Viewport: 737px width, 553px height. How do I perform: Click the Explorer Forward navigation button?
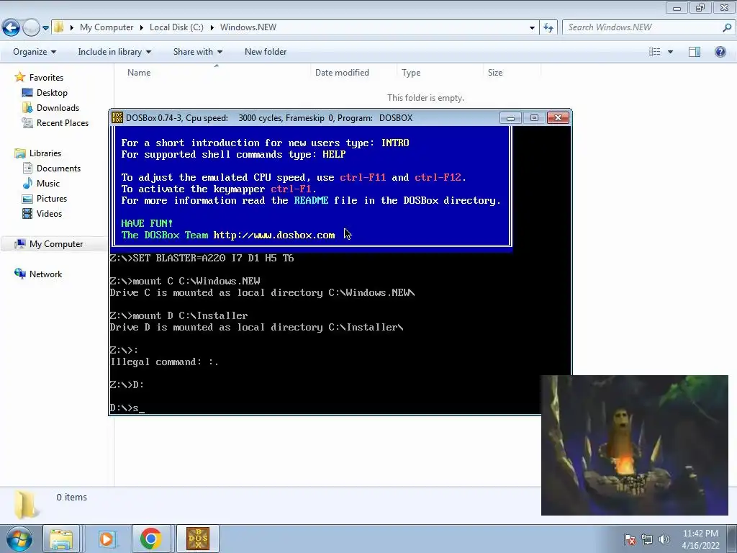[x=31, y=28]
